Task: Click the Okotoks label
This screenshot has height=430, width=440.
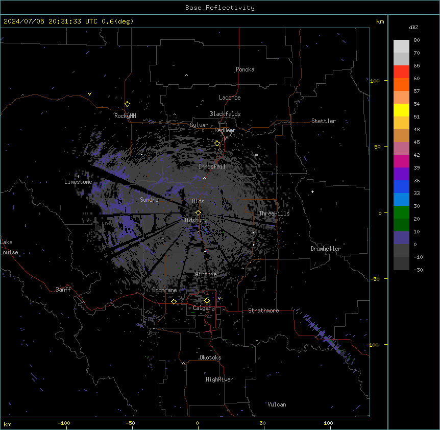Action: click(x=210, y=357)
